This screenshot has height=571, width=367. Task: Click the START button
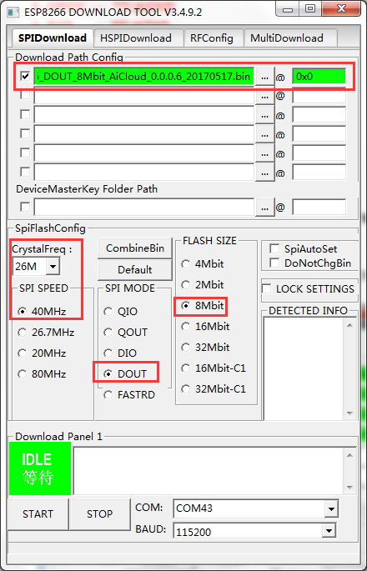coord(38,513)
